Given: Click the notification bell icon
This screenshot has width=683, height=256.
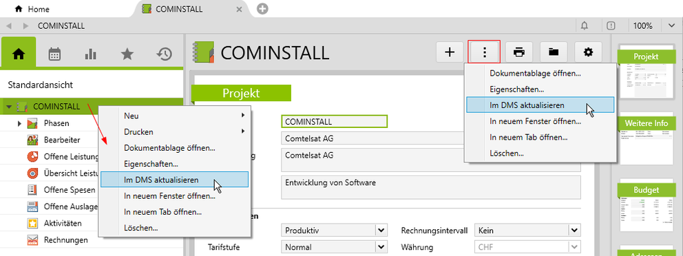Looking at the screenshot, I should pyautogui.click(x=585, y=25).
